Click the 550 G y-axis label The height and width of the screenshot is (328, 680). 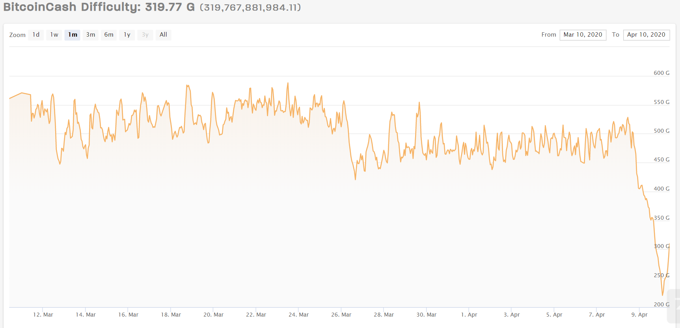coord(661,102)
